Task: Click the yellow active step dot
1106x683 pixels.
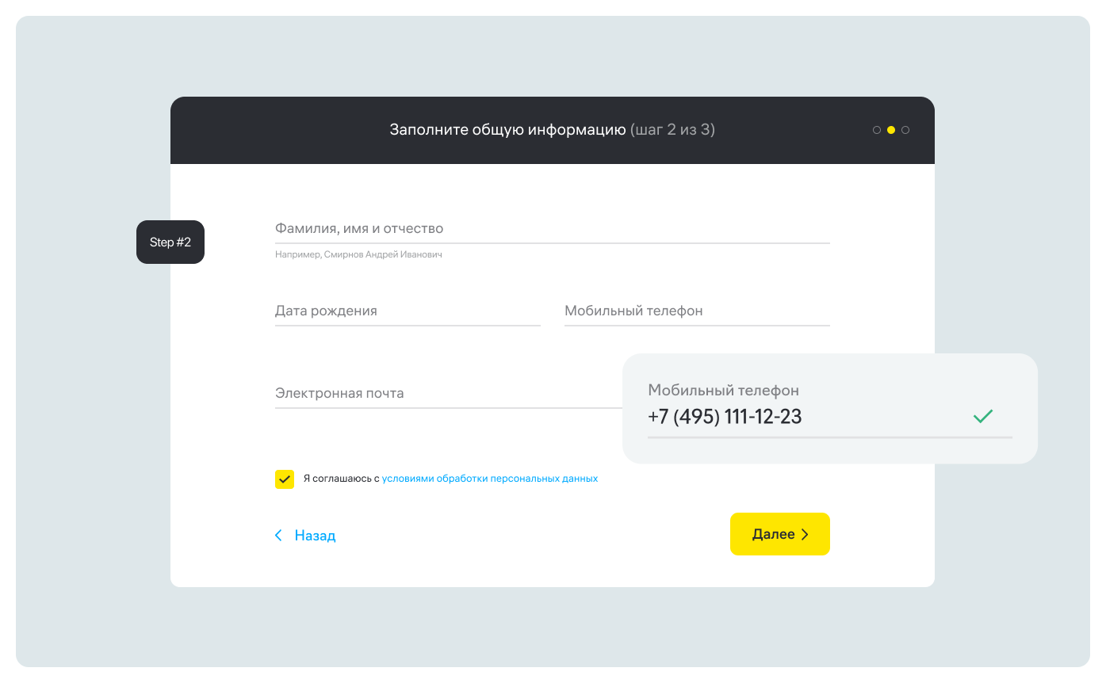Action: click(x=891, y=130)
